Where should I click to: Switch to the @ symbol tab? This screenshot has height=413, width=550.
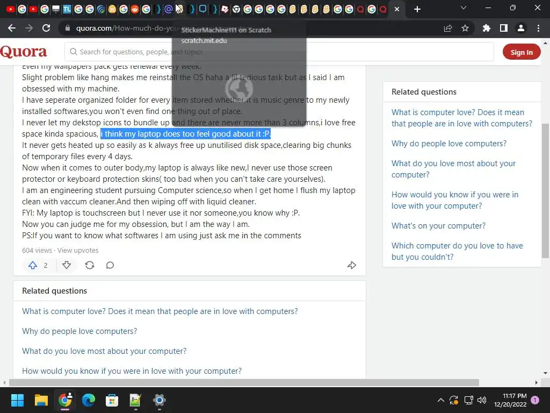point(168,10)
